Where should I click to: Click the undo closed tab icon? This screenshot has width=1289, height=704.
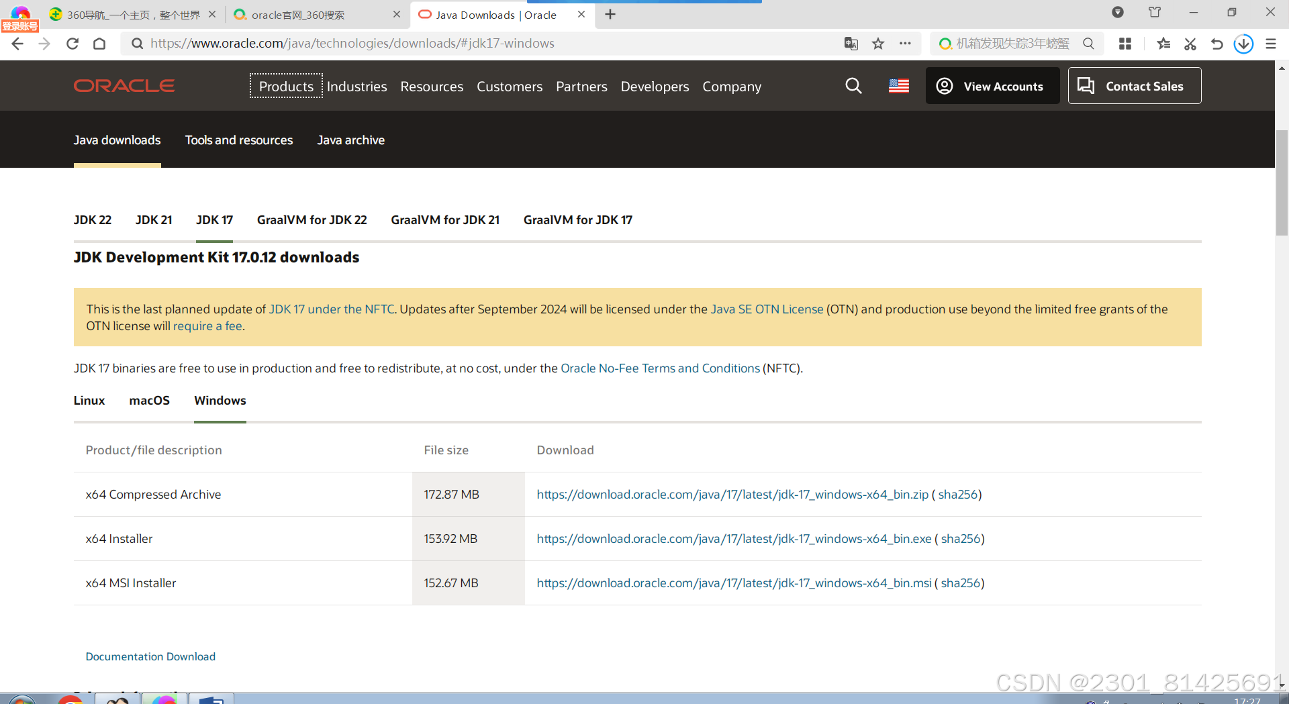1216,44
